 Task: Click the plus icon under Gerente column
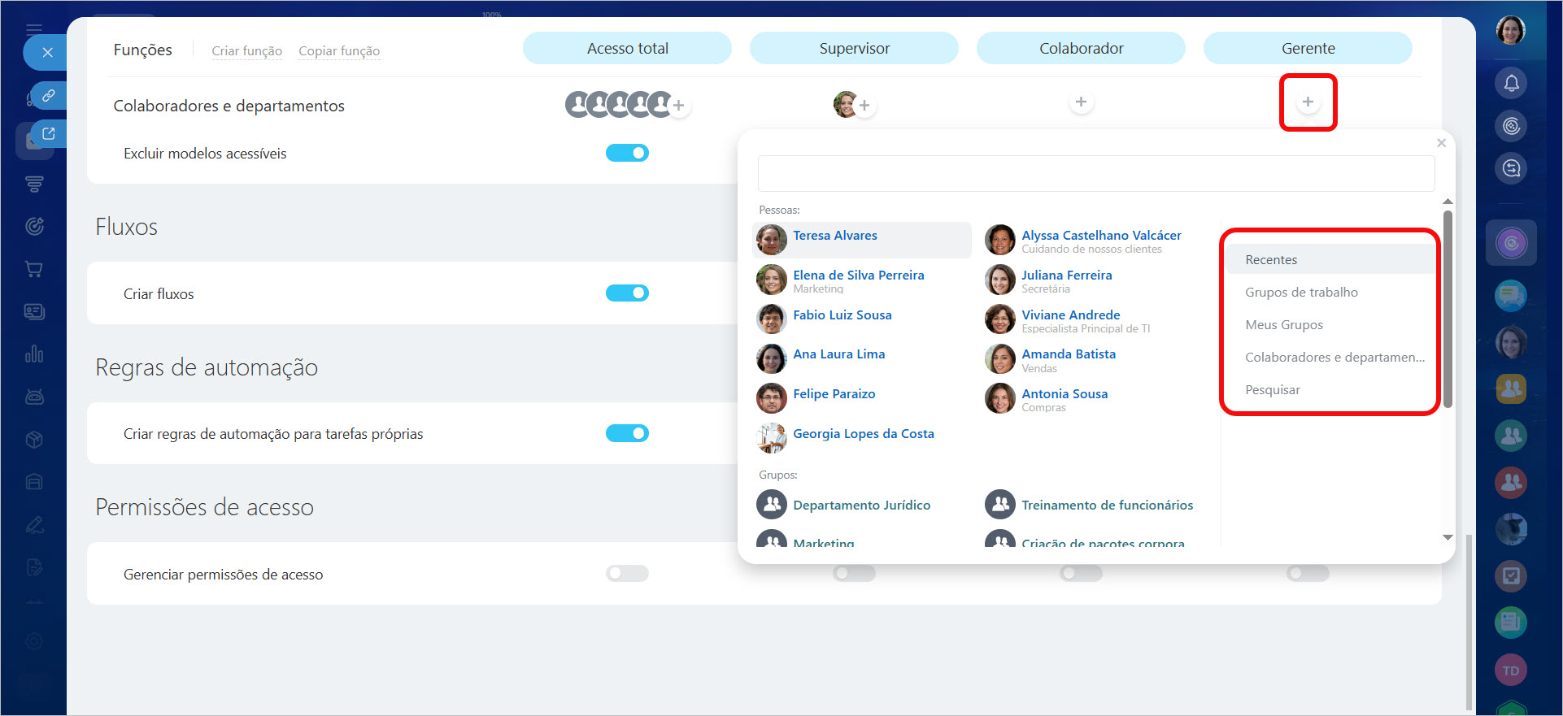pyautogui.click(x=1308, y=102)
